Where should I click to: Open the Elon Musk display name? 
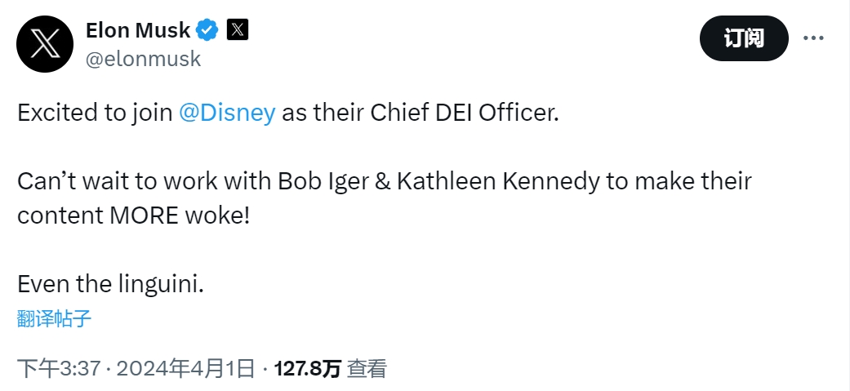pos(137,31)
